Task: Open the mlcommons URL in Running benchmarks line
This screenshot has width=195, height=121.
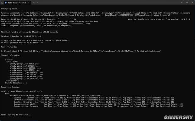Action: point(96,14)
